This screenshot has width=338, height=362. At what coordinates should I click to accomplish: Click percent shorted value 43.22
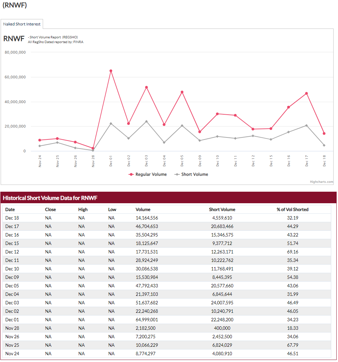click(293, 235)
